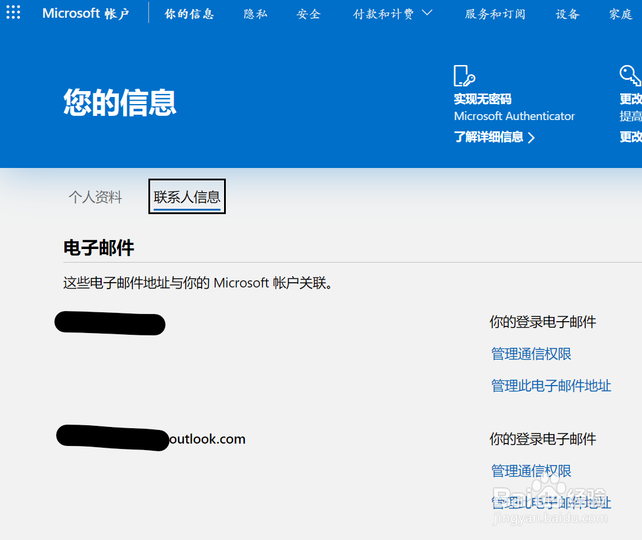The image size is (642, 540).
Task: Click first 管理通信权限 link
Action: [x=531, y=354]
